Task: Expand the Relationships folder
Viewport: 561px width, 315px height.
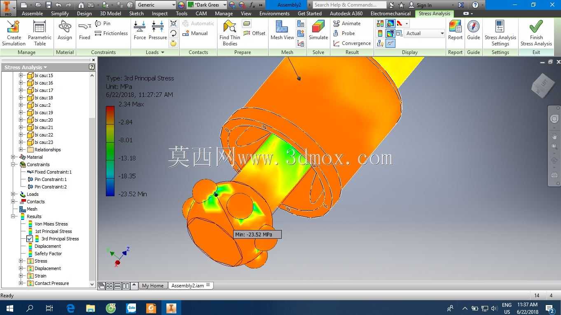Action: click(x=21, y=150)
